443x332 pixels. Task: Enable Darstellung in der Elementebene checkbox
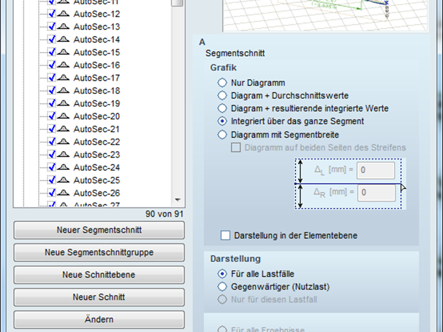(225, 235)
